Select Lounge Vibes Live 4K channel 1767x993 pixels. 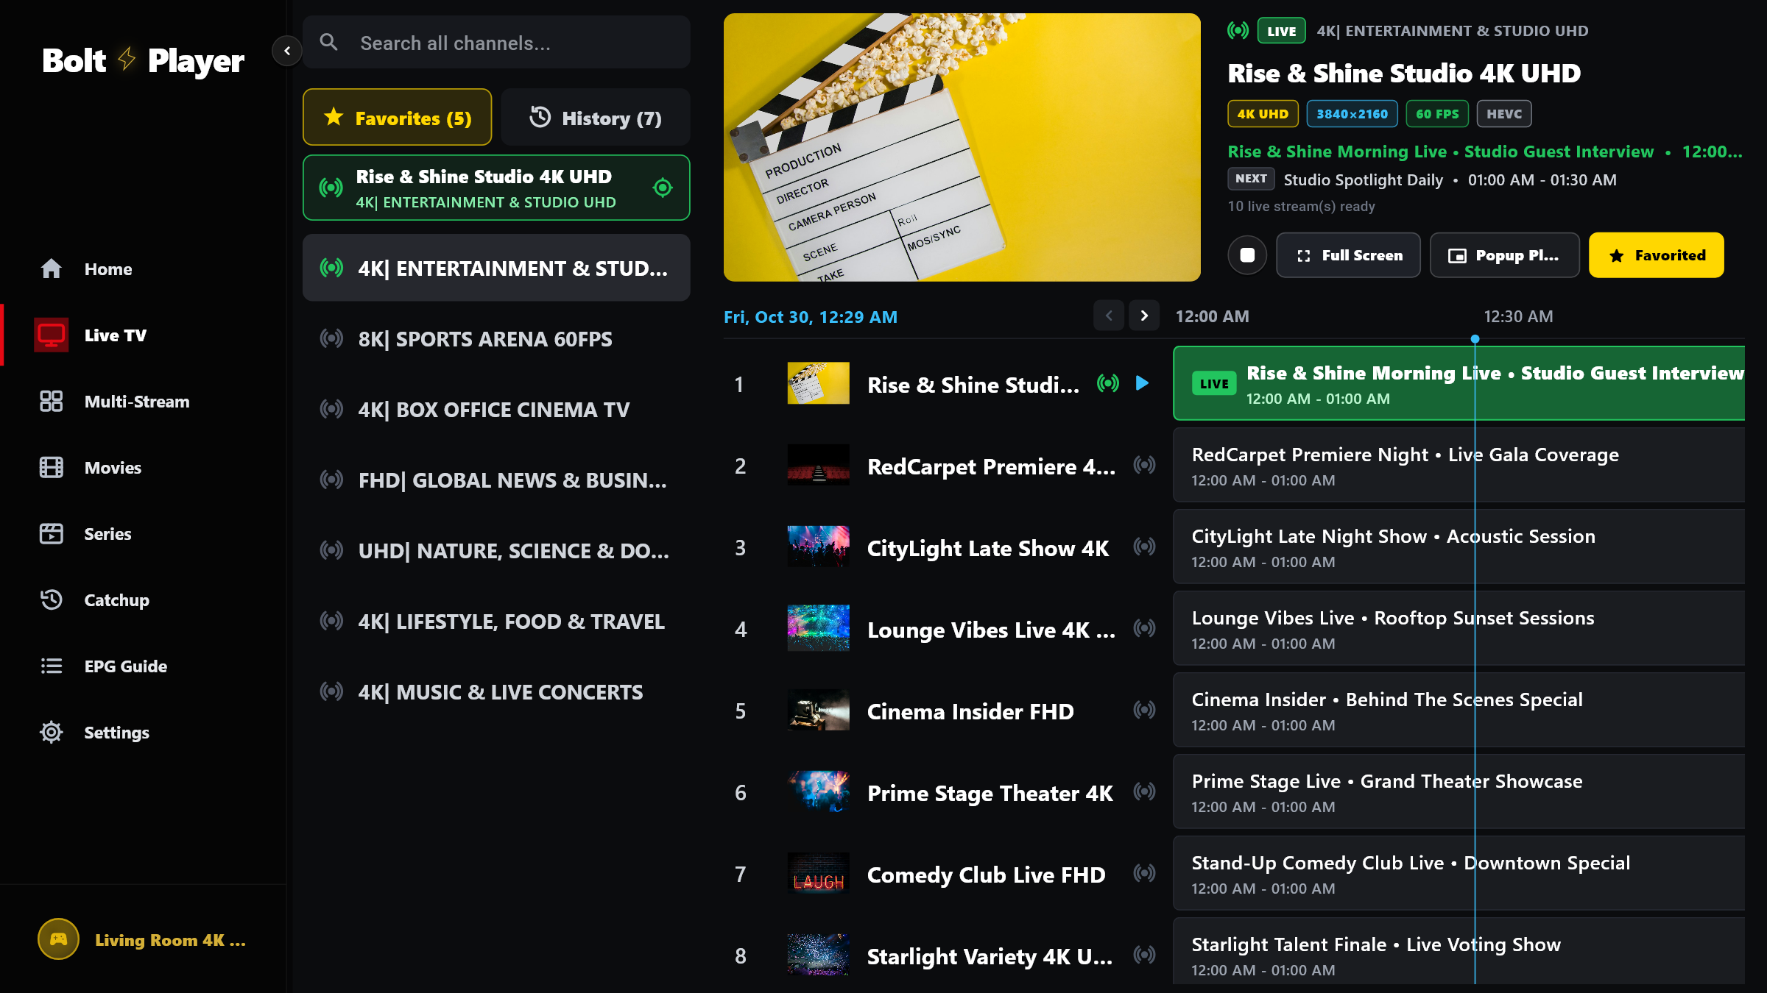pyautogui.click(x=946, y=629)
